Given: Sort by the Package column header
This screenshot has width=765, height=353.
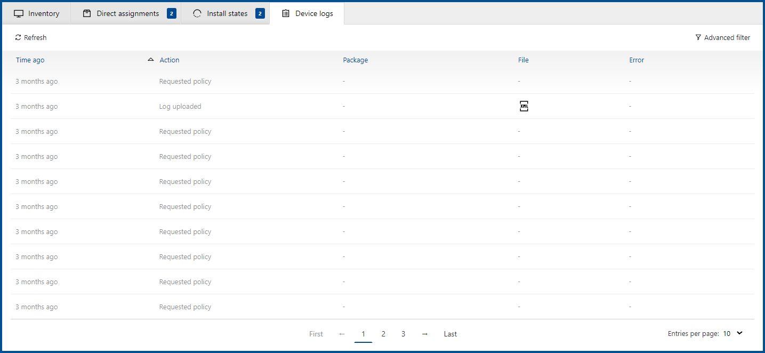Looking at the screenshot, I should [355, 60].
